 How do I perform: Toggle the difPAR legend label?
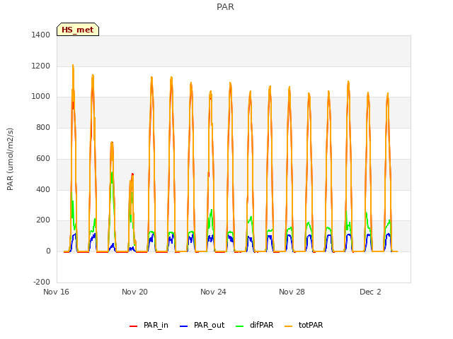261,325
